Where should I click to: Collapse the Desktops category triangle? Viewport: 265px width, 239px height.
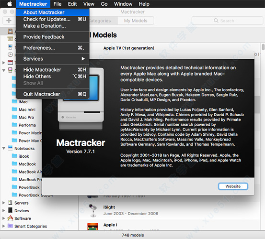[4, 70]
